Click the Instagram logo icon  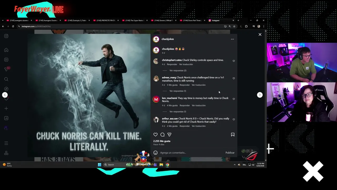click(6, 36)
